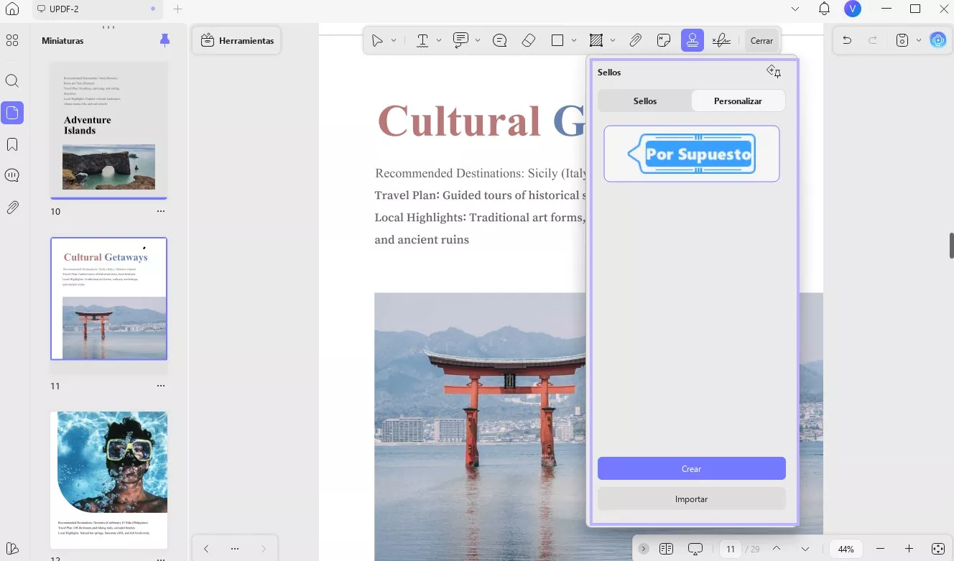Select the signature tool

721,41
